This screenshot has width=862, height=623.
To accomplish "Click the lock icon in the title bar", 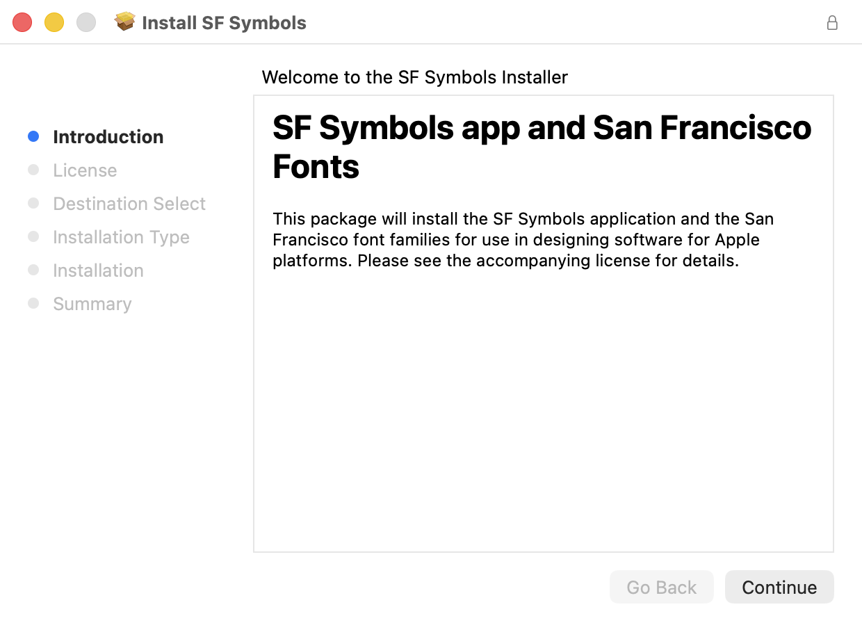I will click(x=831, y=23).
